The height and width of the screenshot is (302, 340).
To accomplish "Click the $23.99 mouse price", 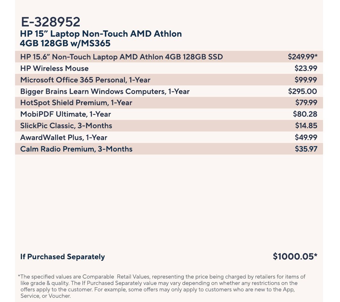I will point(306,68).
